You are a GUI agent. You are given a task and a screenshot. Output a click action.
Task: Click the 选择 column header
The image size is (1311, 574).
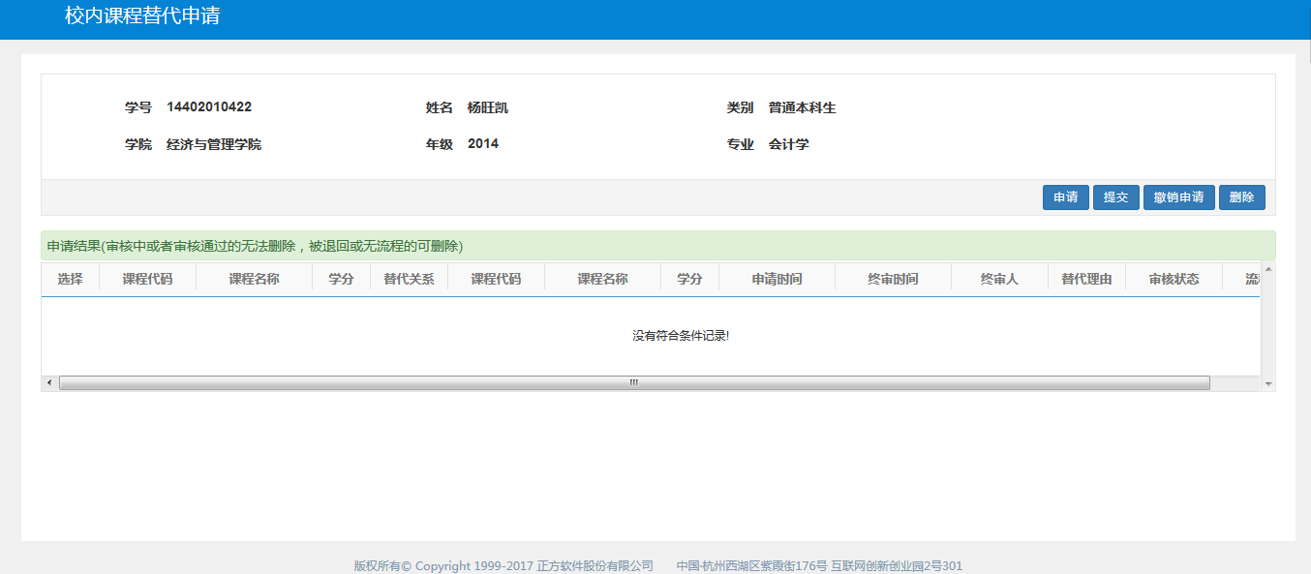70,279
